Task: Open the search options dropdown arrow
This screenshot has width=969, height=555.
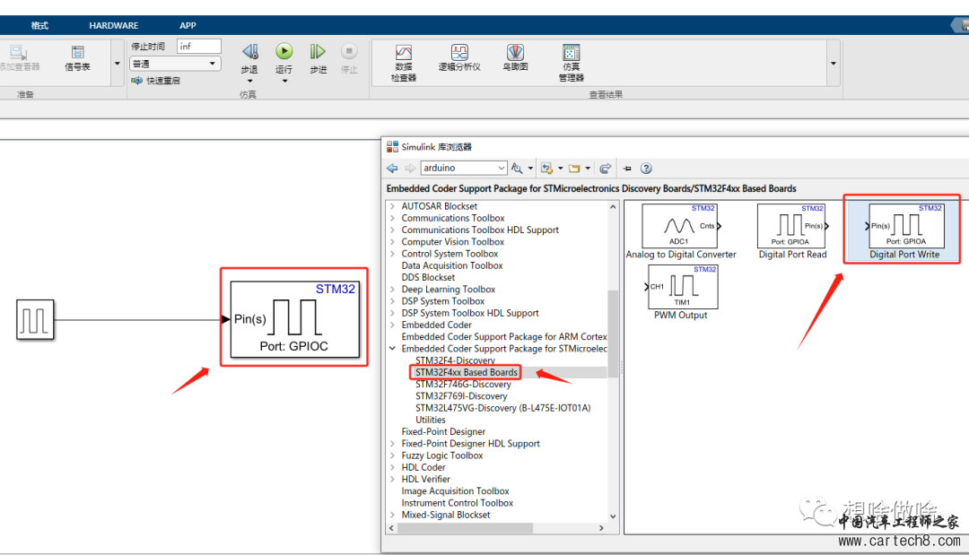Action: (x=530, y=168)
